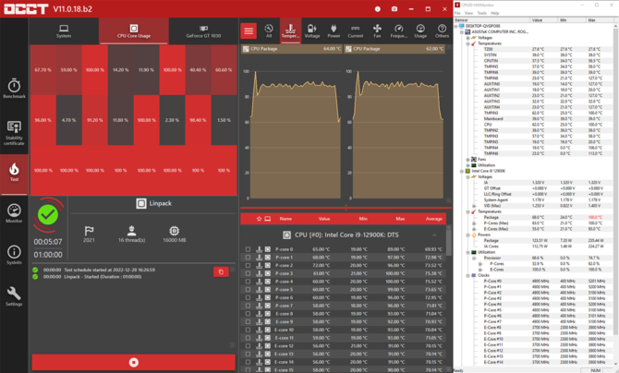Select the Temperature sensors filter
The height and width of the screenshot is (373, 619).
(x=290, y=30)
